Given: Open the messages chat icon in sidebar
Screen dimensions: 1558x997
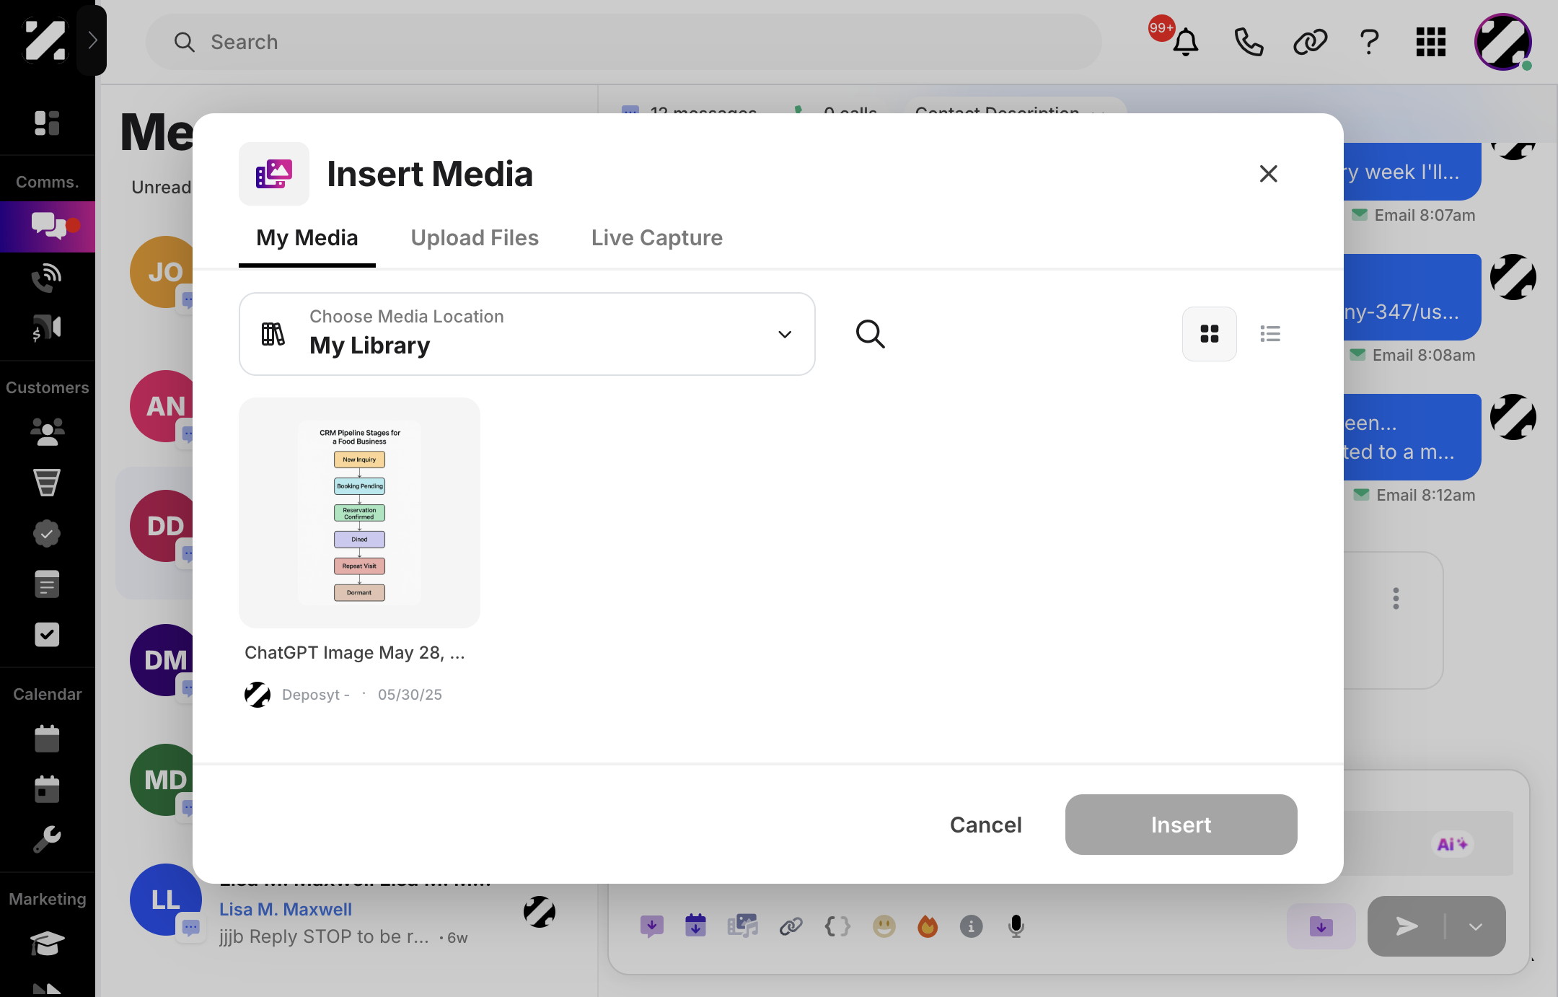Looking at the screenshot, I should point(48,226).
